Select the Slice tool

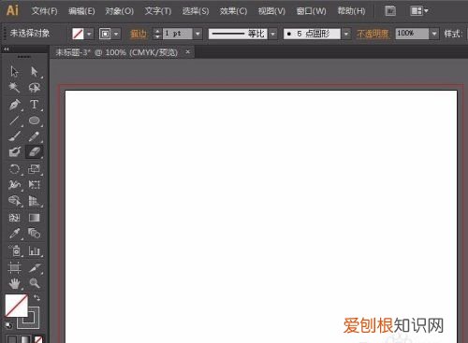[x=35, y=267]
